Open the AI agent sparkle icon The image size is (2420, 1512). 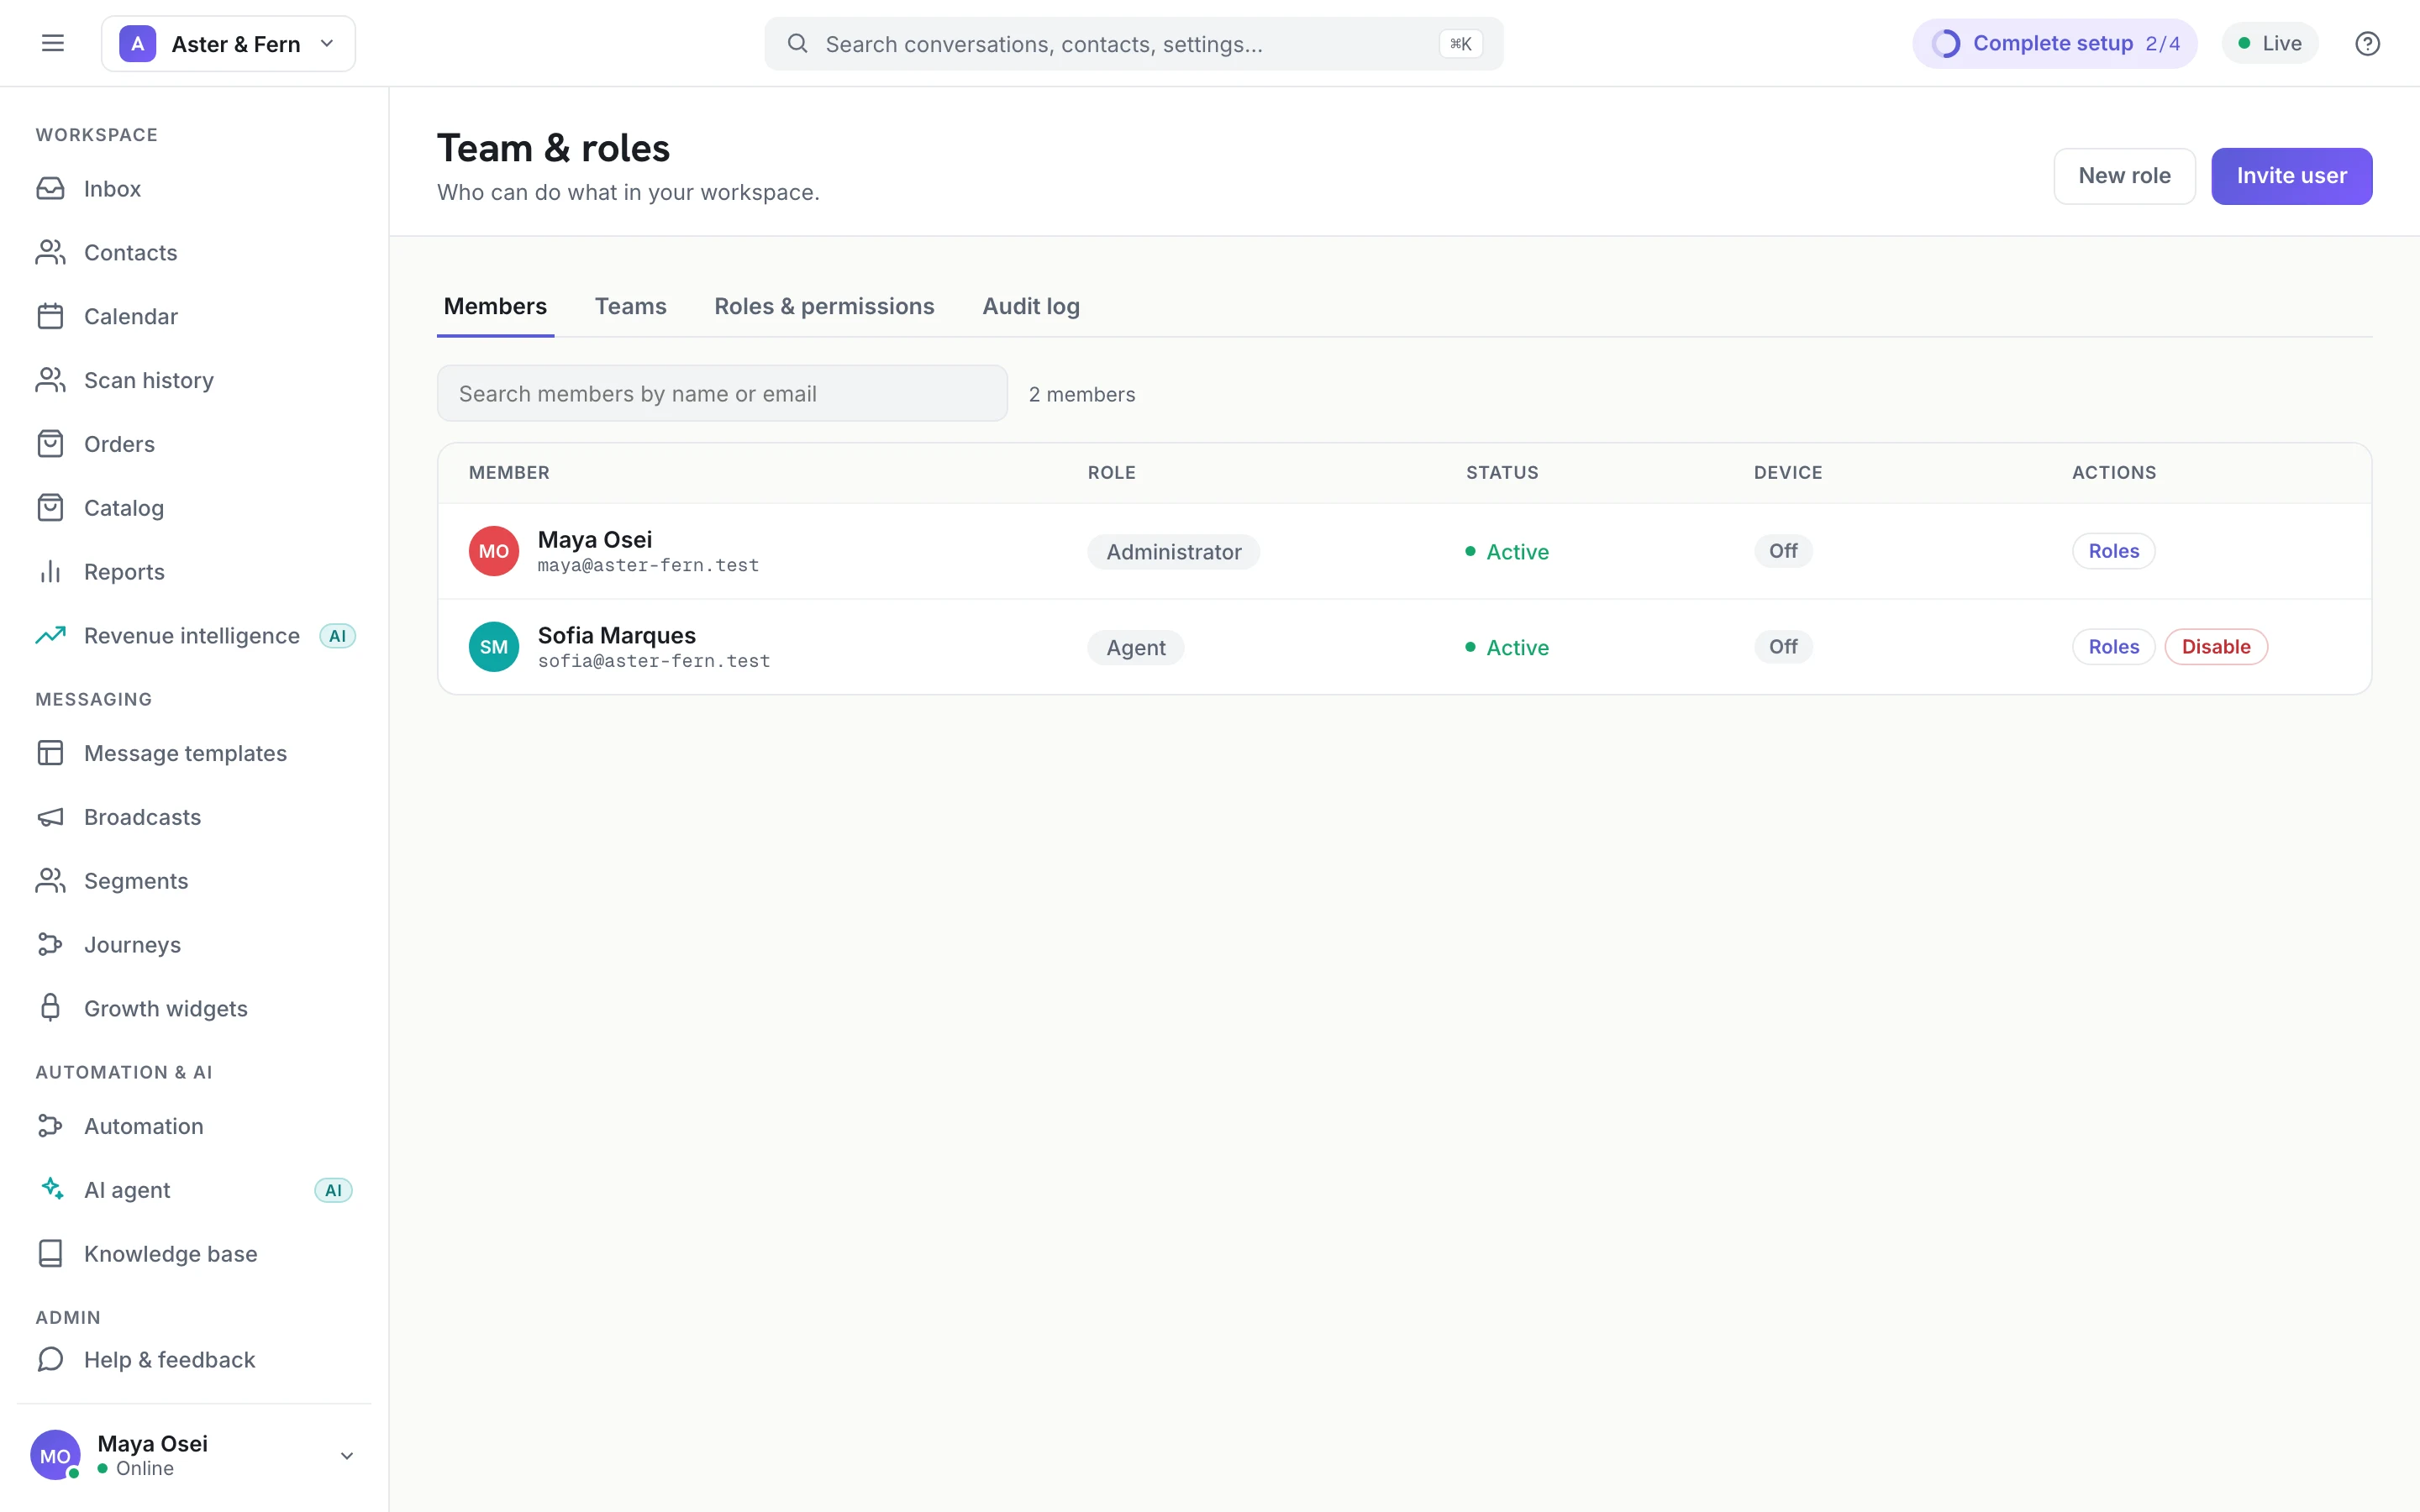click(x=50, y=1190)
